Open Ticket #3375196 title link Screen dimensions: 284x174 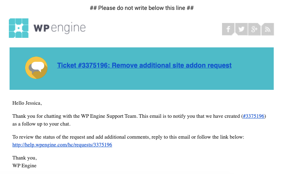pos(144,65)
